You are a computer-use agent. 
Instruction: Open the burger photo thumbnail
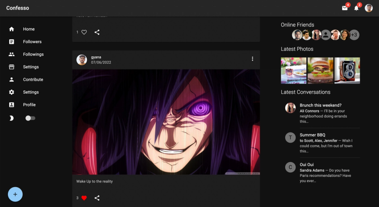pos(320,70)
